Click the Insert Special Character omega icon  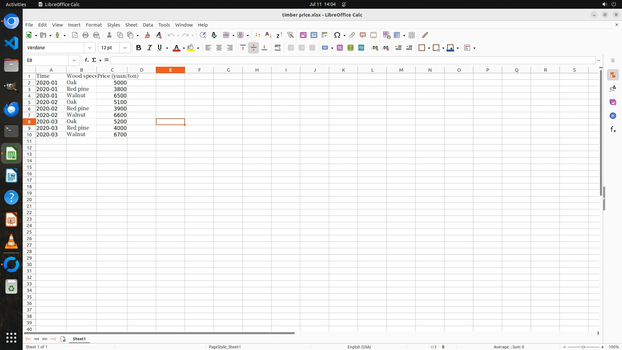(337, 35)
